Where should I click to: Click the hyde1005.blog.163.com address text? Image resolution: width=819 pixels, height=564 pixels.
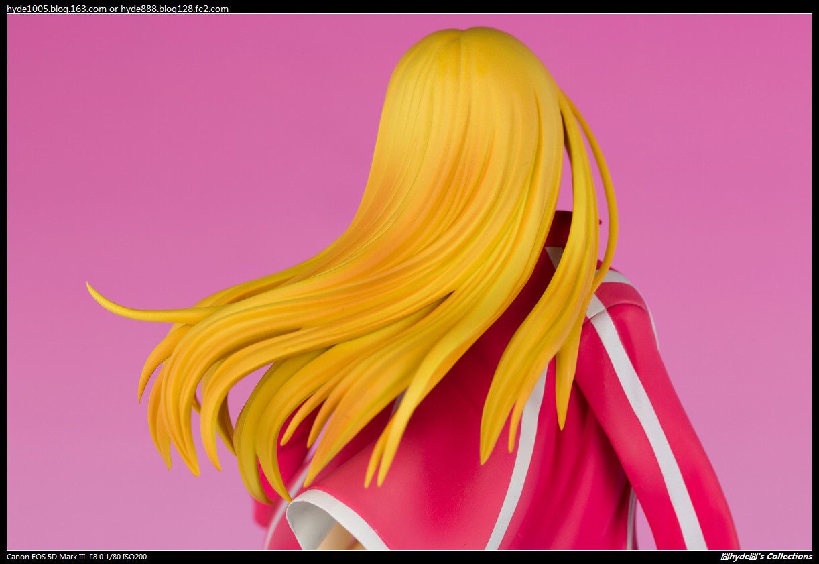(x=56, y=9)
